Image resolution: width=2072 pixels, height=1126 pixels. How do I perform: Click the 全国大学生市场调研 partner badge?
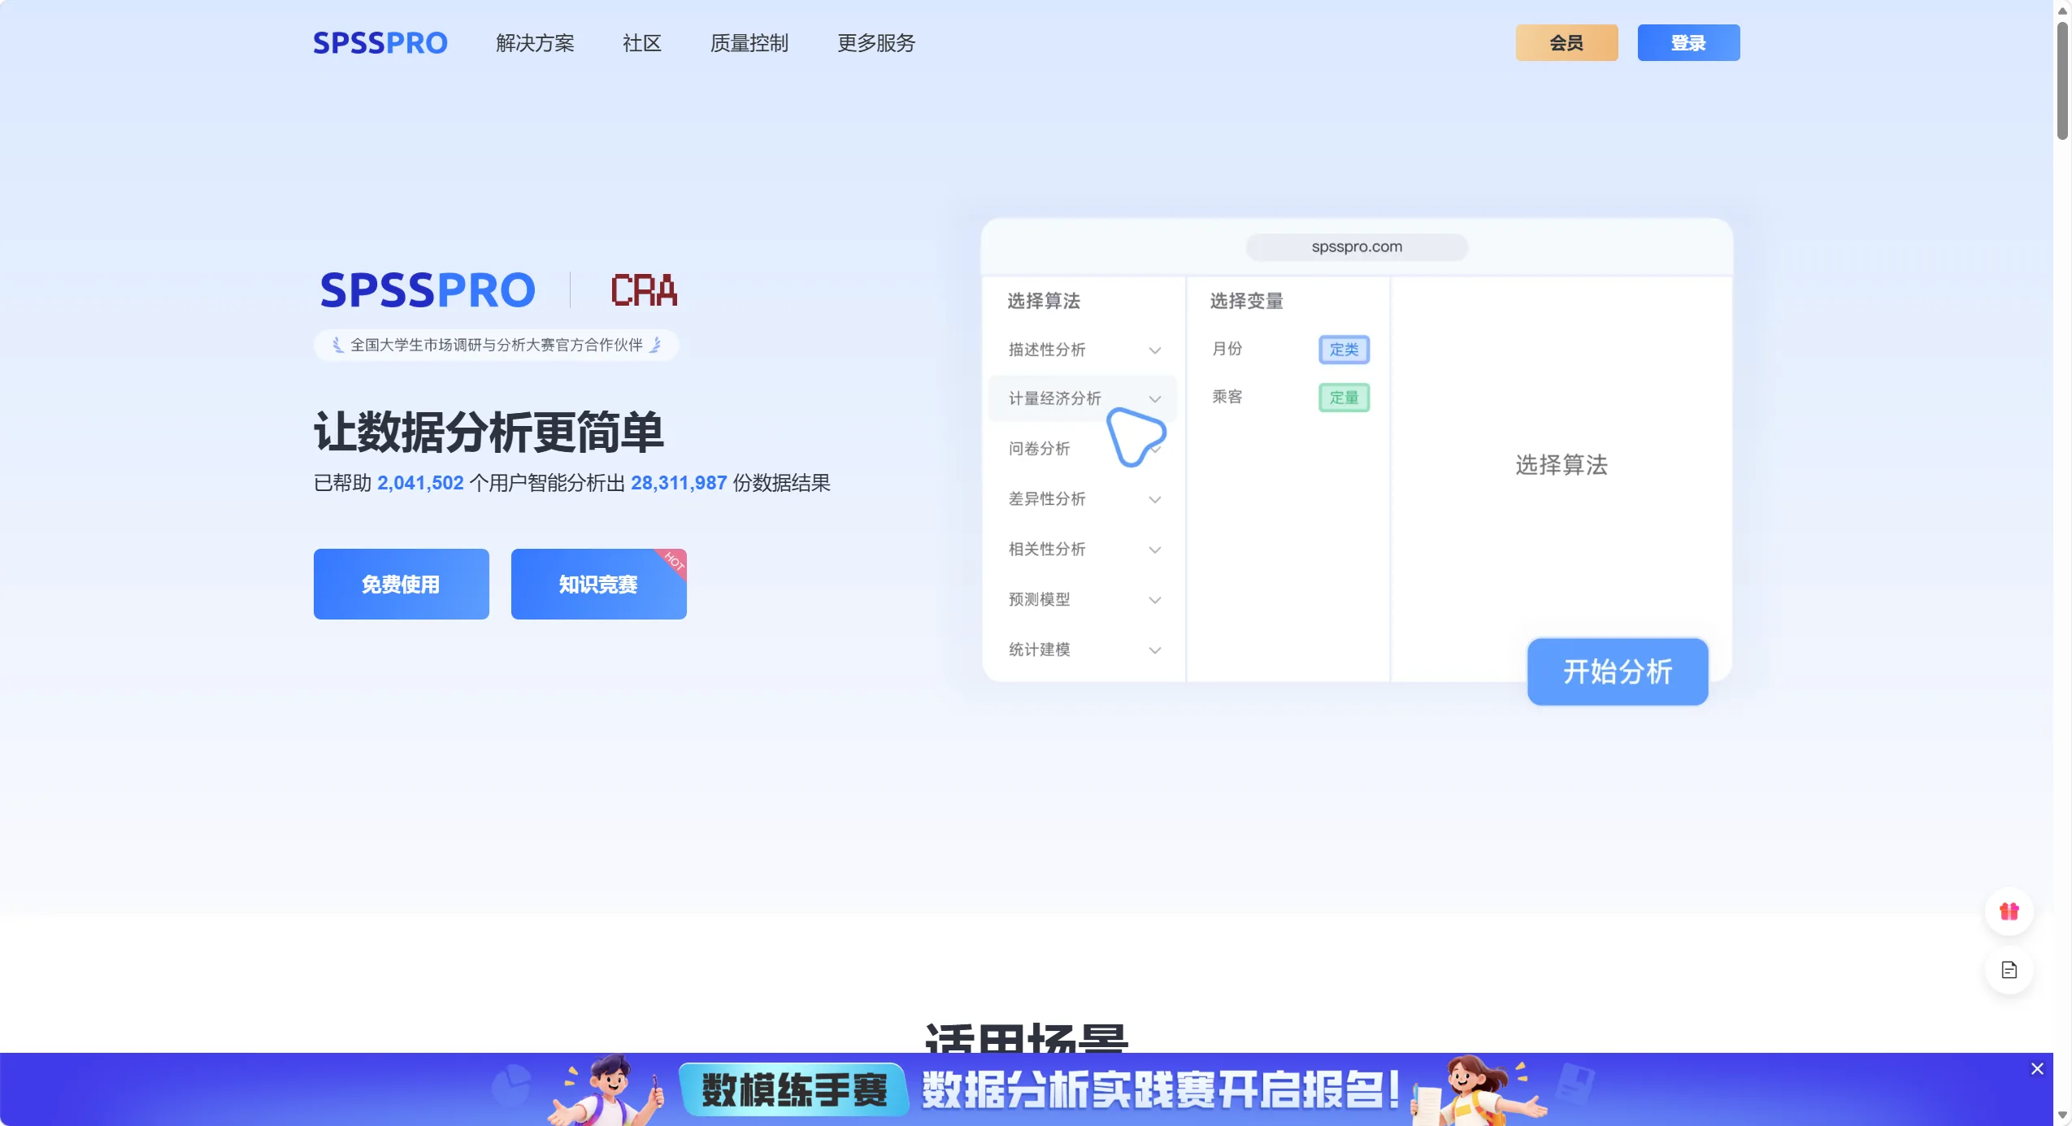click(497, 345)
